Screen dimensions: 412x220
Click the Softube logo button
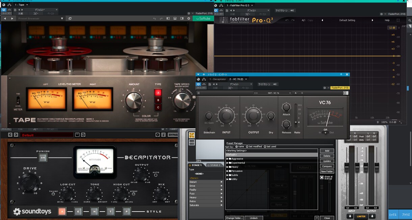click(203, 19)
